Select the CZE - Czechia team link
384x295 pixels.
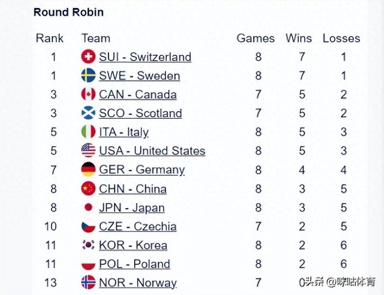tap(138, 226)
